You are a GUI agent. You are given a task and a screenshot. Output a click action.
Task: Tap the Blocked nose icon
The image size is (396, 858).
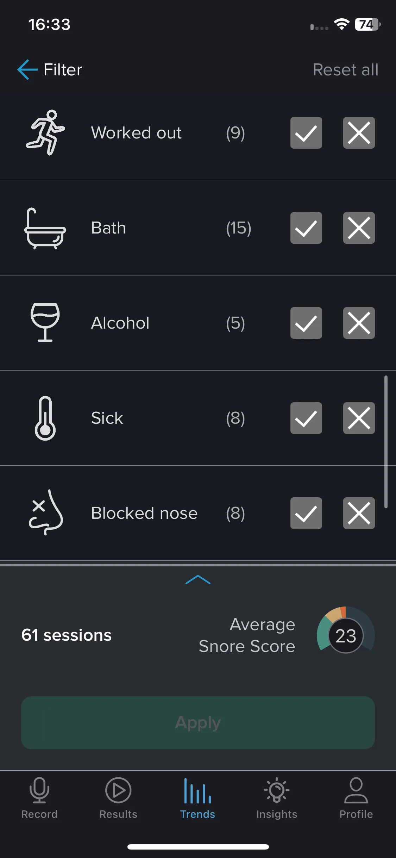click(45, 513)
